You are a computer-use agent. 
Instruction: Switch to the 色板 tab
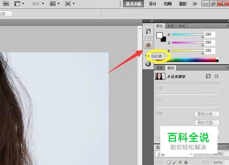pyautogui.click(x=170, y=26)
